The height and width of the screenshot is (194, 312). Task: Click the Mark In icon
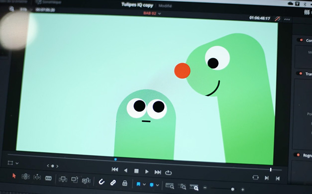(x=267, y=178)
